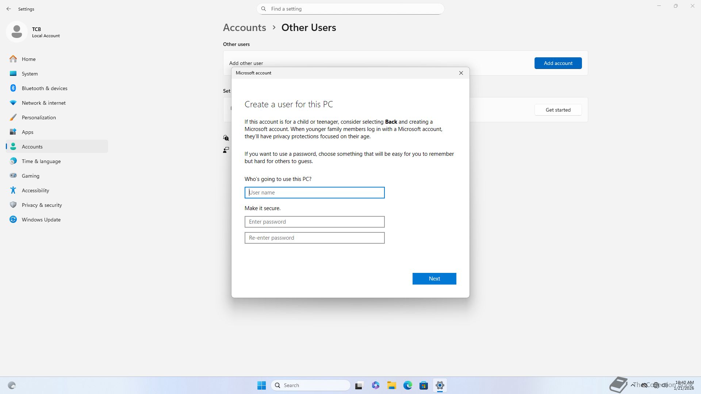Click the Add account button

tap(558, 63)
